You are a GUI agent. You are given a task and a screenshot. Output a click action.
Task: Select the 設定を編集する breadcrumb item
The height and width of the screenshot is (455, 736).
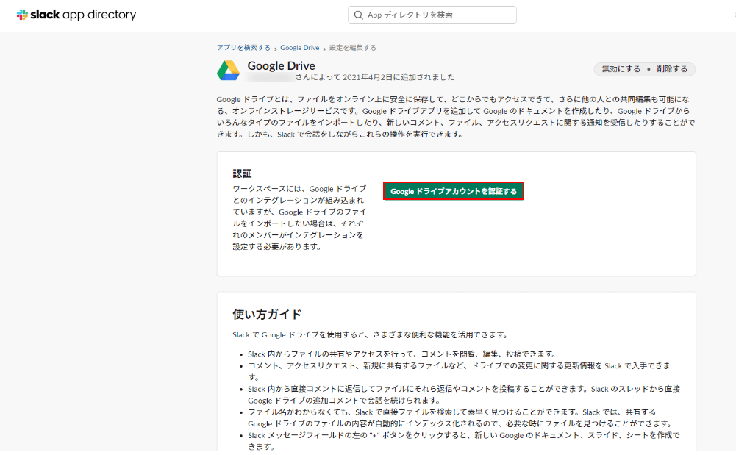(352, 46)
